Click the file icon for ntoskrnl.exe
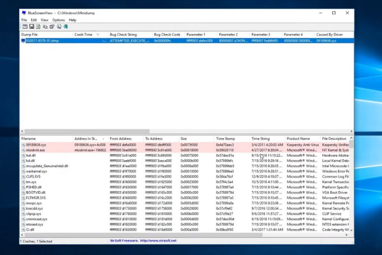Image resolution: width=382 pixels, height=255 pixels. click(24, 151)
